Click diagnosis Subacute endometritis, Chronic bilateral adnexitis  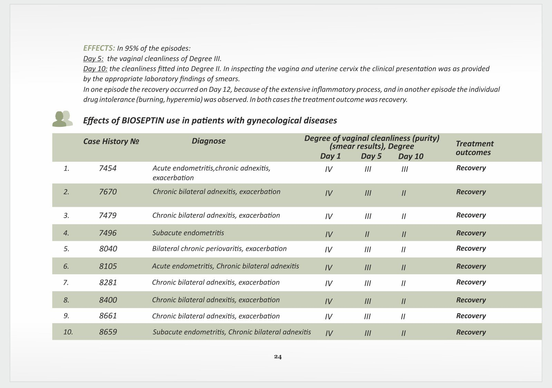click(x=232, y=332)
